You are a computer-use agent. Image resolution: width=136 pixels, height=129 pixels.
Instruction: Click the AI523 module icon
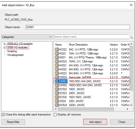click(x=57, y=54)
